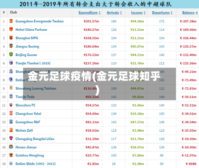Open Dalian Shide (1992 - 2012) club link
This screenshot has height=168, width=199.
(35, 164)
